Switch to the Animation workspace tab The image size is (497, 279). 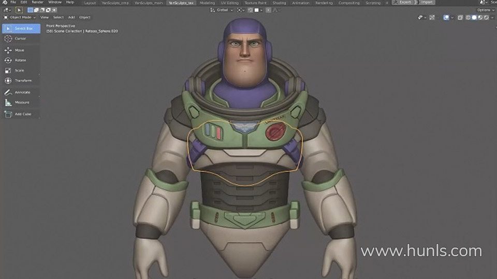300,3
